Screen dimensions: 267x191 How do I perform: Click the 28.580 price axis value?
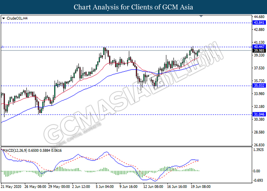pyautogui.click(x=259, y=132)
